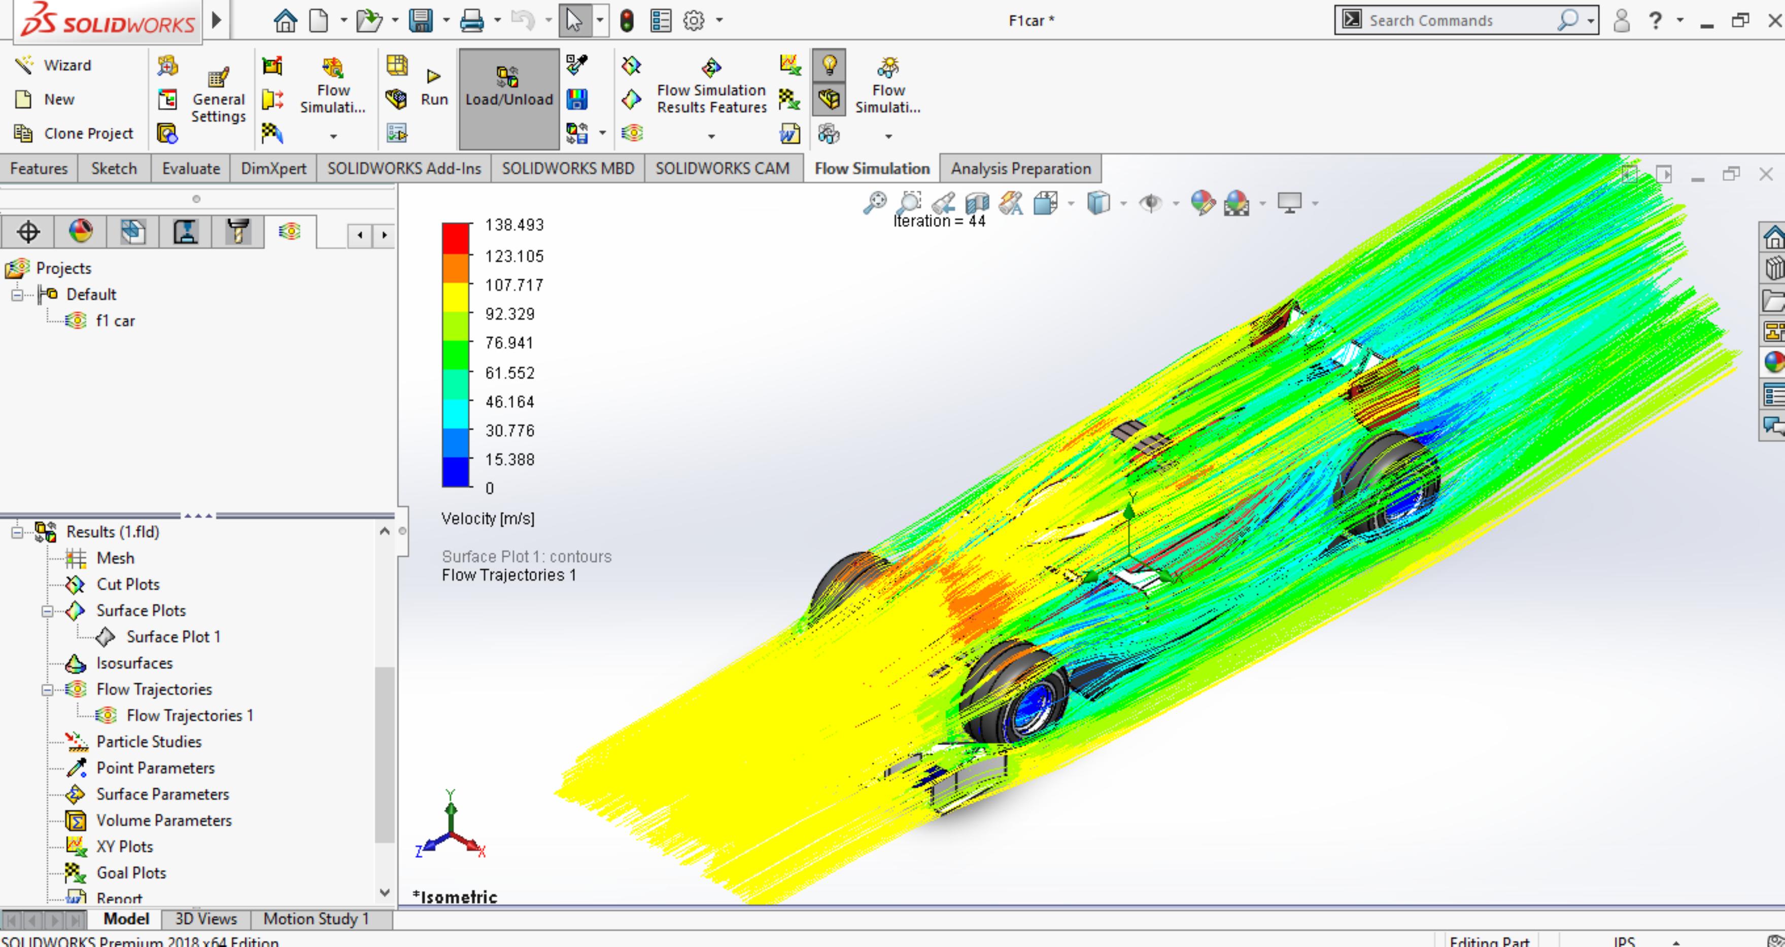
Task: Toggle the lighting bulb icon
Action: coord(830,65)
